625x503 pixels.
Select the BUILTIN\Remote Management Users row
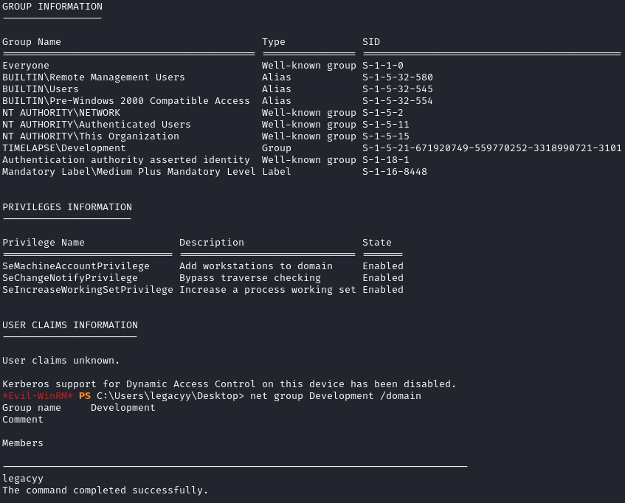(94, 77)
